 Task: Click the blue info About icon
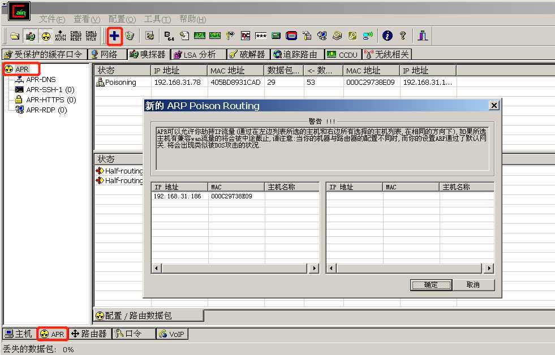coord(387,36)
